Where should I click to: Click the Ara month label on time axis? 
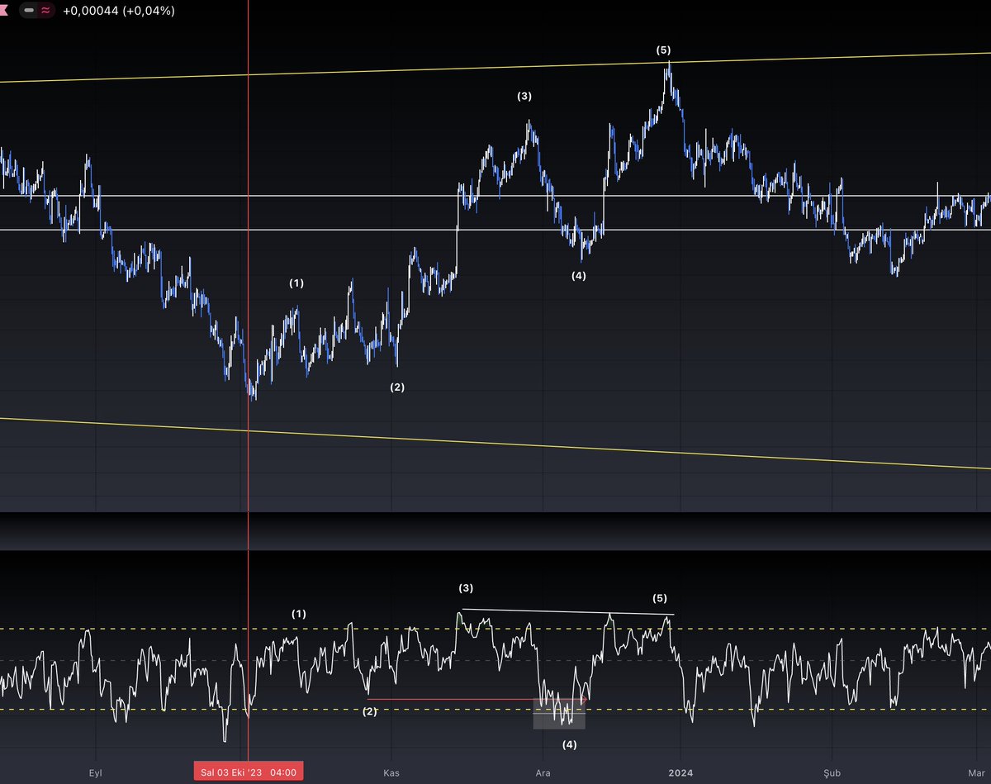pos(543,772)
